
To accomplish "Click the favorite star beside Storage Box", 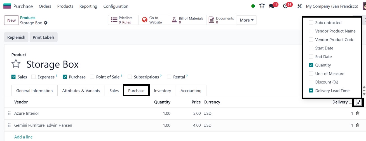I will coord(16,64).
